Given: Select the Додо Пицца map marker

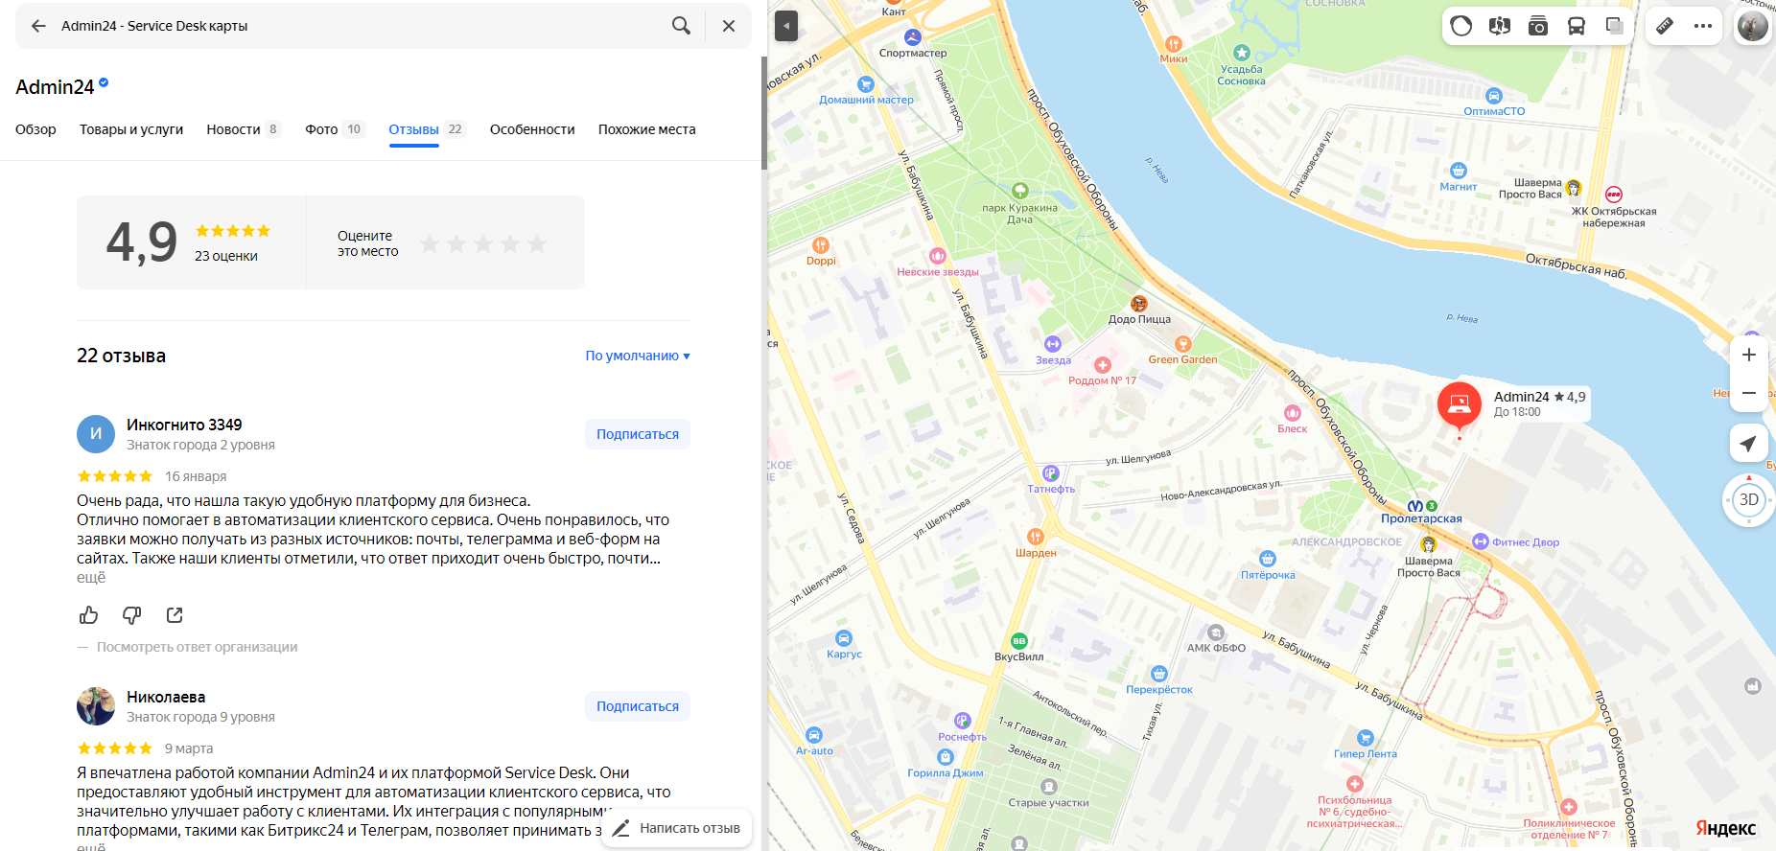Looking at the screenshot, I should point(1139,304).
